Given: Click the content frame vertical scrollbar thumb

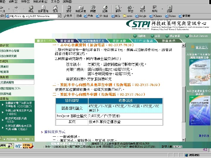Looking at the screenshot, I should point(183,104).
